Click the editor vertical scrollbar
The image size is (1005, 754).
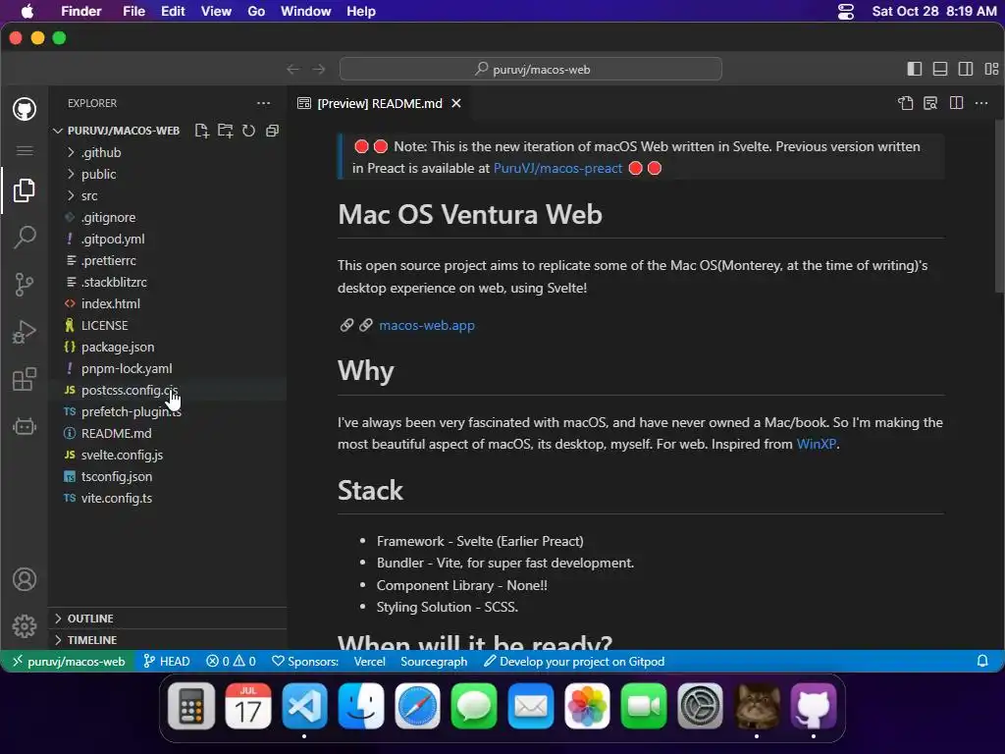pos(999,205)
